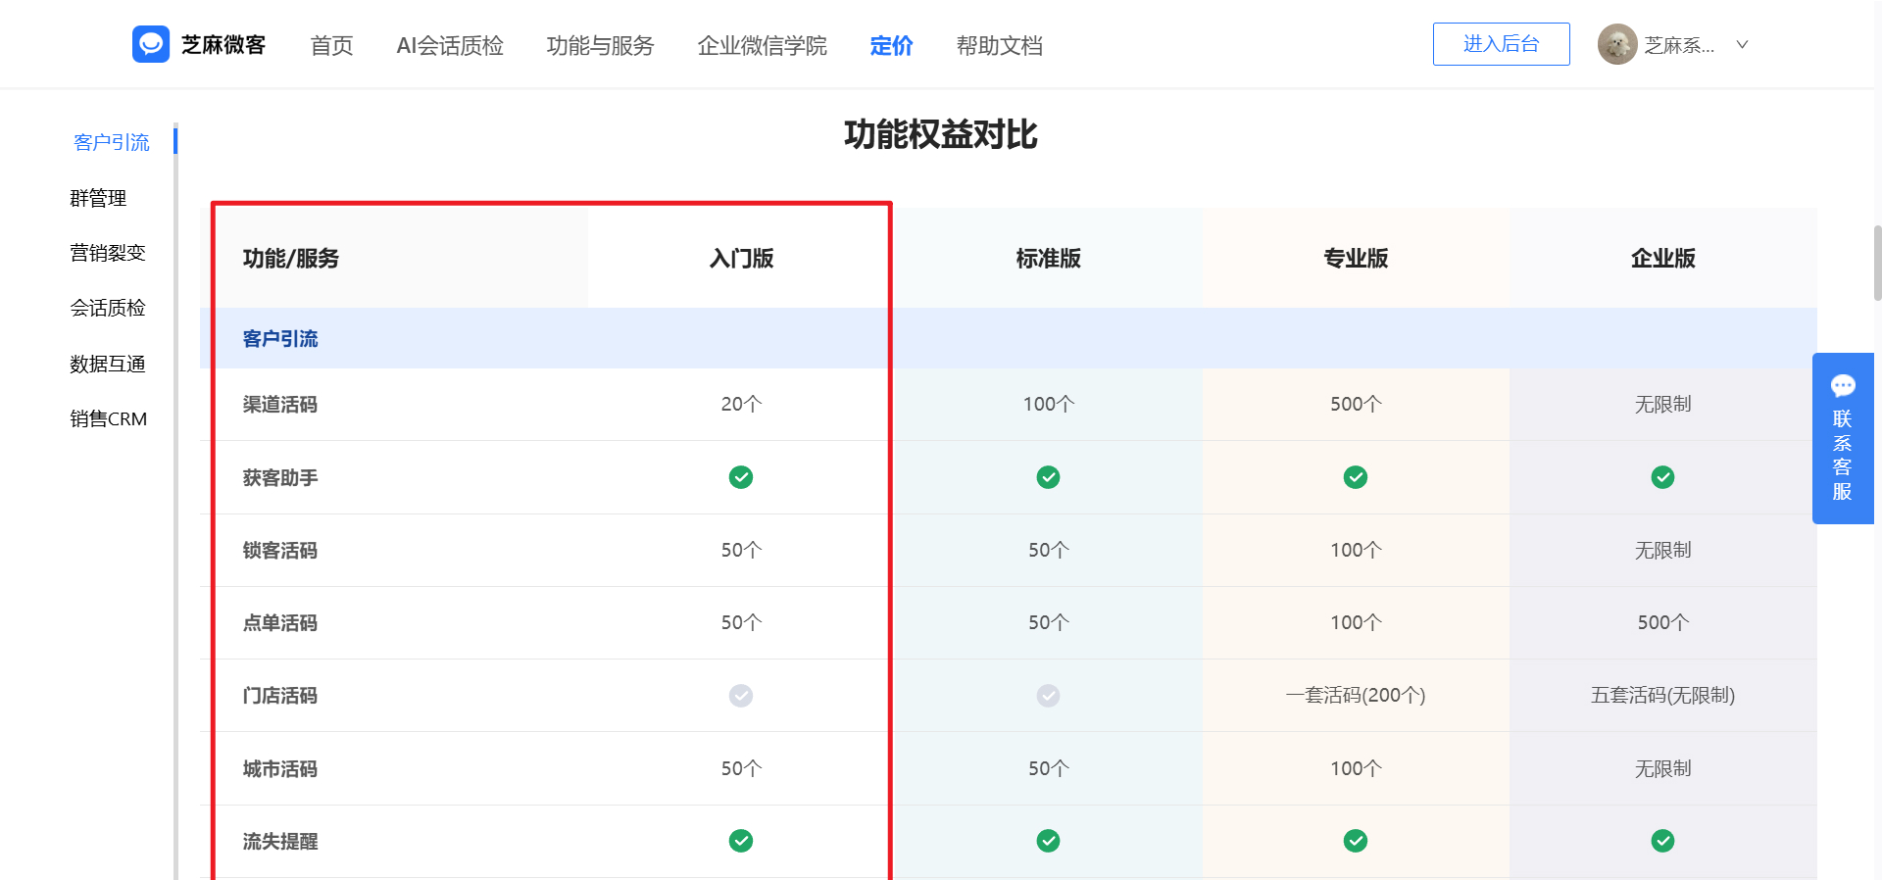Select 群管理 in the sidebar
This screenshot has width=1882, height=880.
coord(98,198)
